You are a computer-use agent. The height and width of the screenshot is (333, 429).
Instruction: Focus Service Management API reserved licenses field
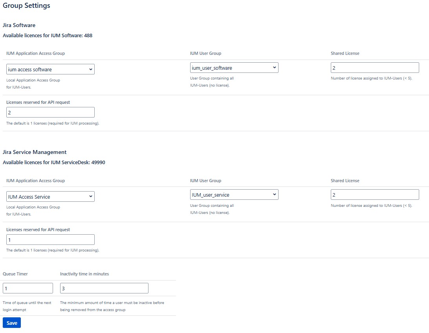click(50, 239)
